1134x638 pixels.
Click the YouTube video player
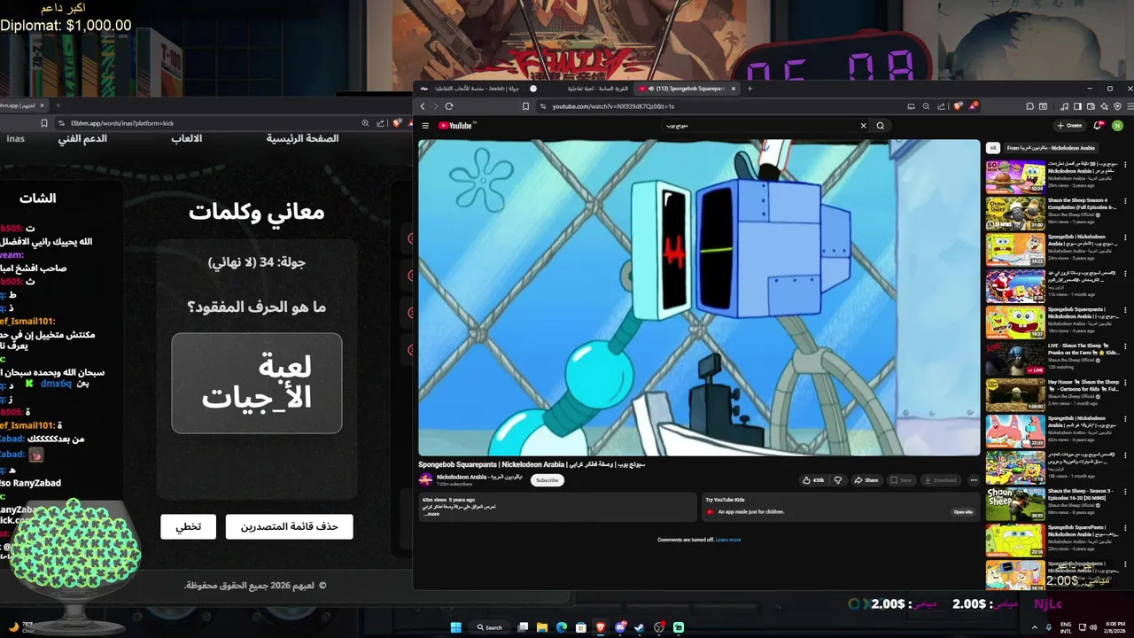(699, 297)
